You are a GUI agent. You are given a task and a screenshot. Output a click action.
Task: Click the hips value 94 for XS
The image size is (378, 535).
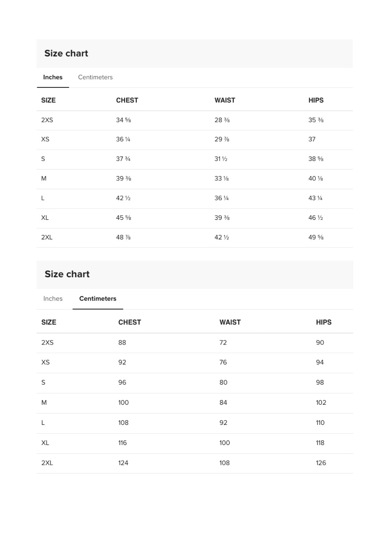[x=319, y=362]
